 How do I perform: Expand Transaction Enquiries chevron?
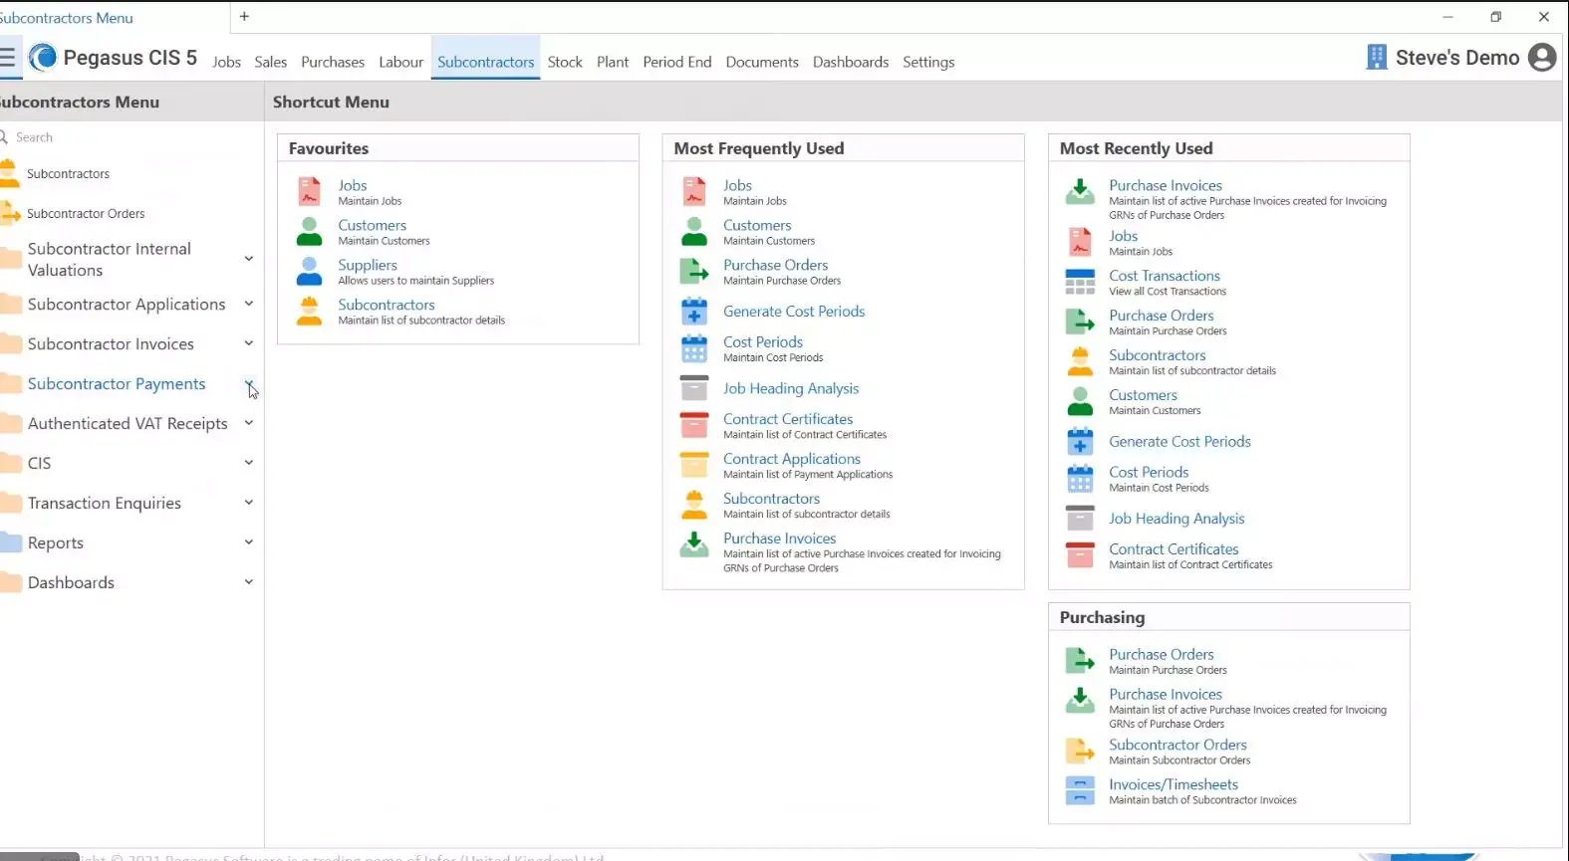[249, 503]
